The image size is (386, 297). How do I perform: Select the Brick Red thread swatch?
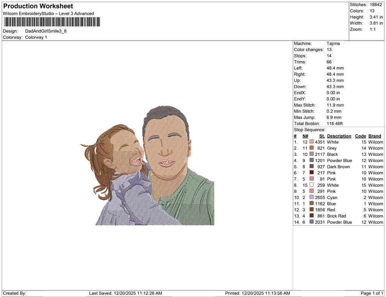(x=312, y=216)
